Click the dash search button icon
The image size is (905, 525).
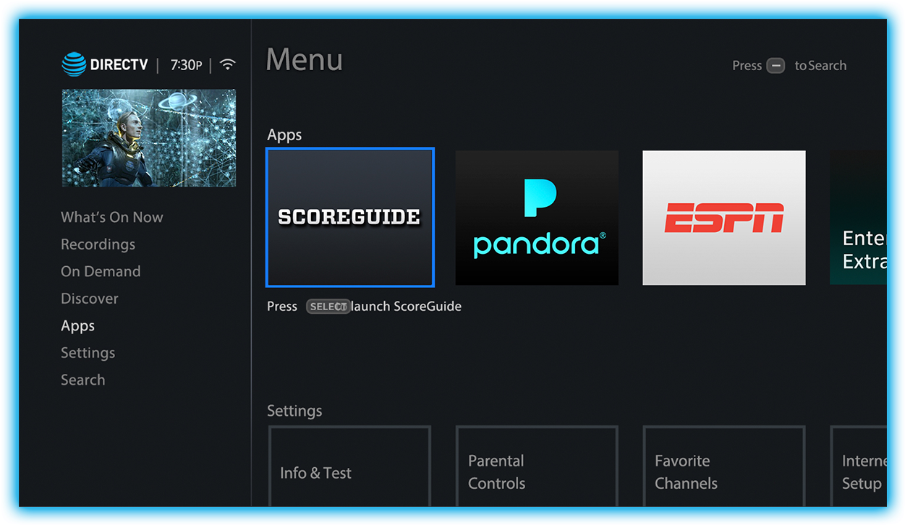[x=776, y=66]
